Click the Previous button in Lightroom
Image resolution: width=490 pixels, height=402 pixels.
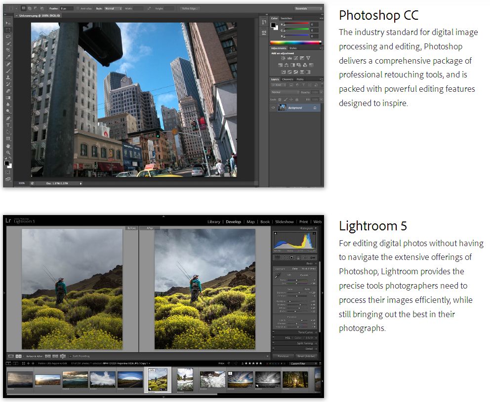pos(283,356)
